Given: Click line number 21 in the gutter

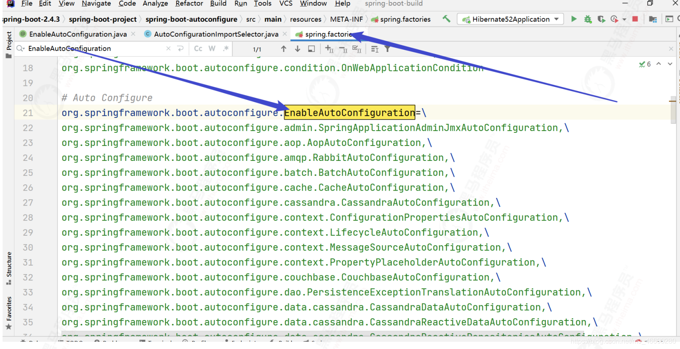Looking at the screenshot, I should 28,113.
